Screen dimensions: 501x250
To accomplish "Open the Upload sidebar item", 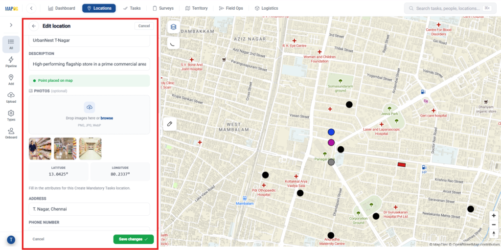I will point(11,98).
